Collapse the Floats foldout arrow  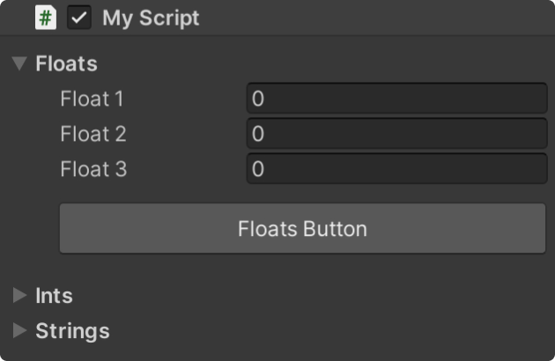click(x=20, y=63)
